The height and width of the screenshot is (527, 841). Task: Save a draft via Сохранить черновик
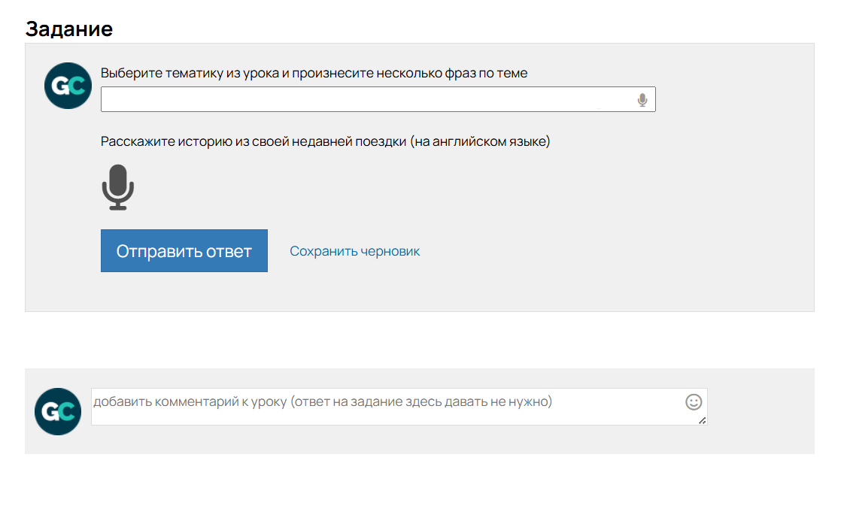(x=354, y=251)
